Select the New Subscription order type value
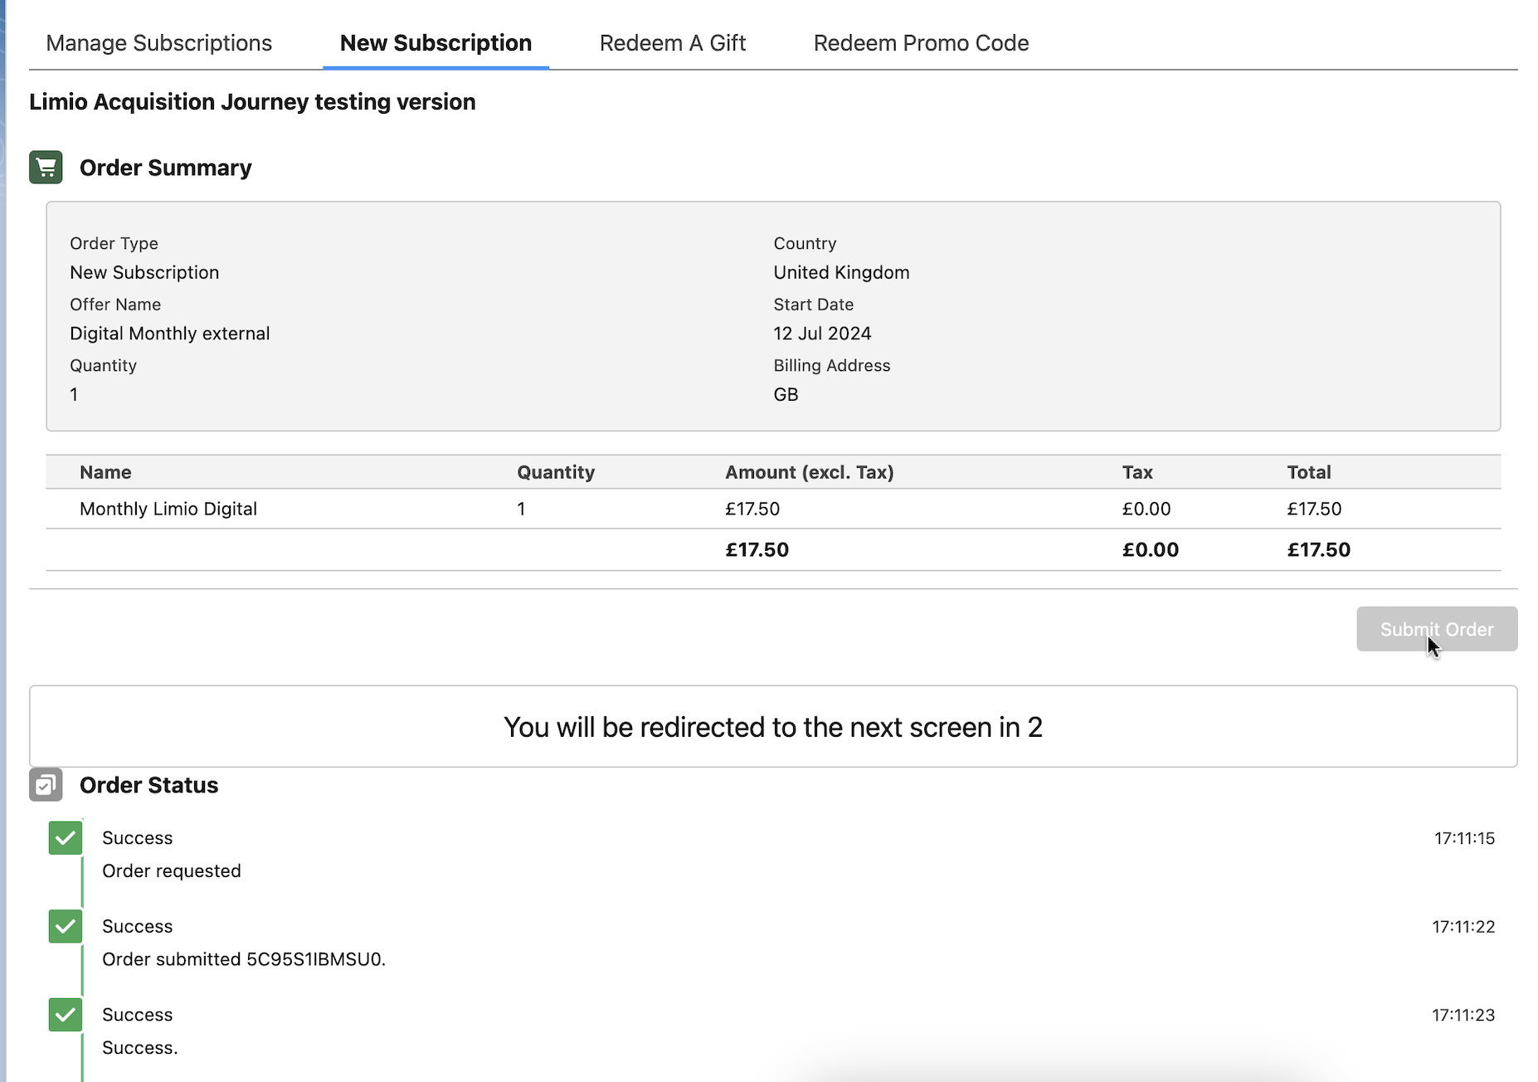 pyautogui.click(x=144, y=272)
